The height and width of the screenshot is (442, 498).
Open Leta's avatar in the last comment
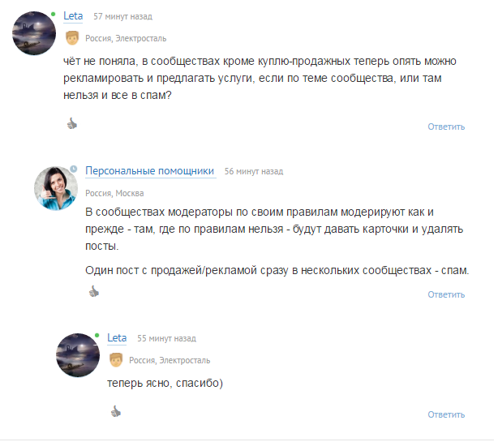pos(78,355)
